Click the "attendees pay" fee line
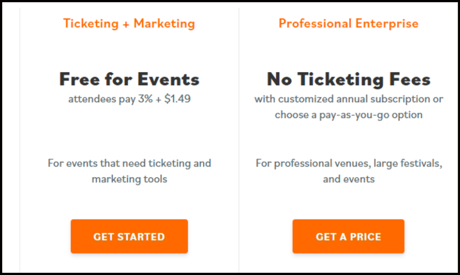The image size is (460, 275). (129, 99)
